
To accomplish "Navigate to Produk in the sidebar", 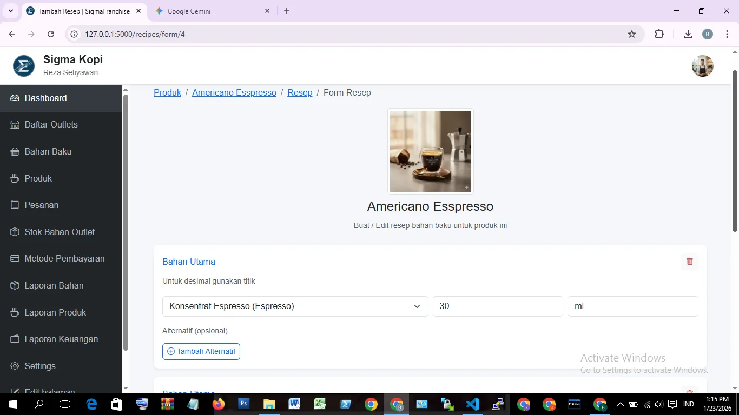I will coord(61,178).
